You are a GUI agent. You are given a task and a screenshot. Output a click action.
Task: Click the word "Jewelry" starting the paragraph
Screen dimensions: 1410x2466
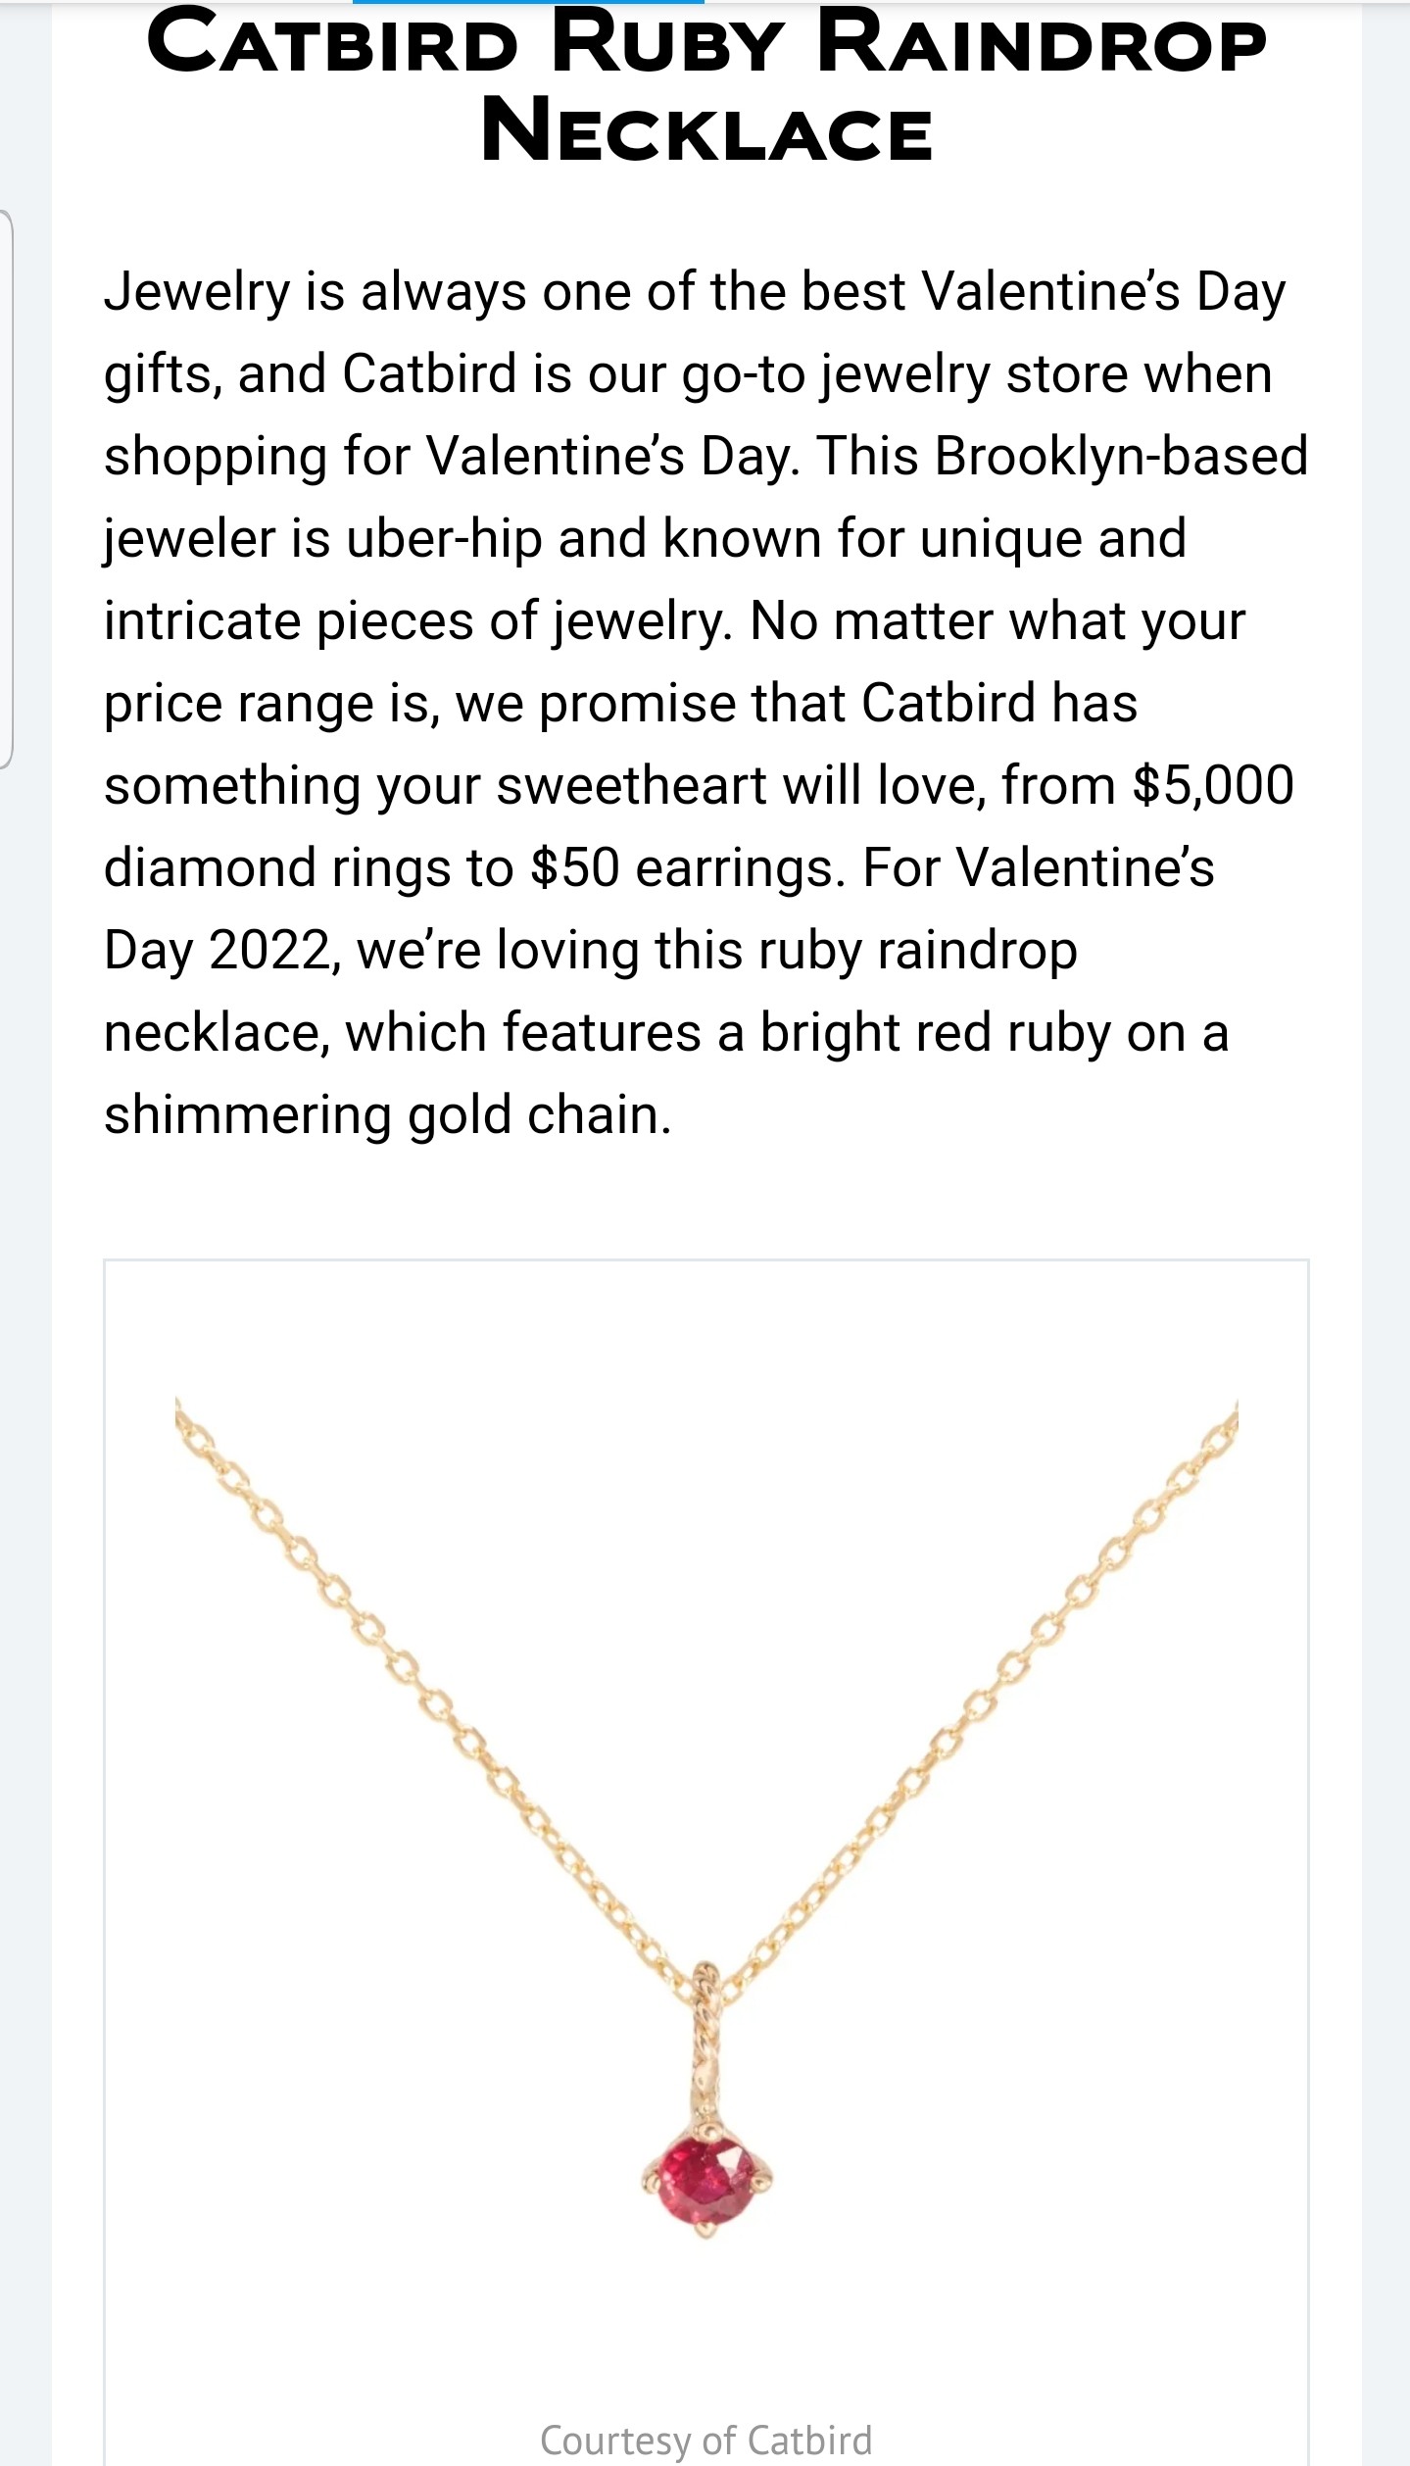point(197,292)
